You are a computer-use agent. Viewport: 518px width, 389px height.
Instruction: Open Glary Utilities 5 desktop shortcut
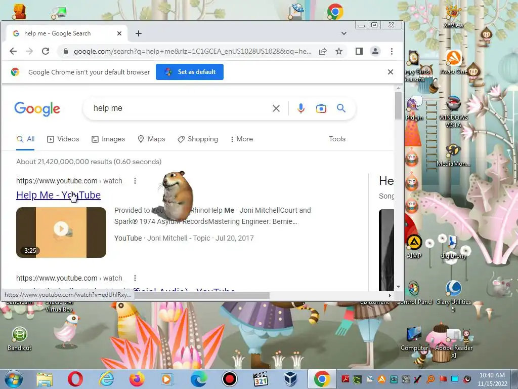tap(453, 297)
